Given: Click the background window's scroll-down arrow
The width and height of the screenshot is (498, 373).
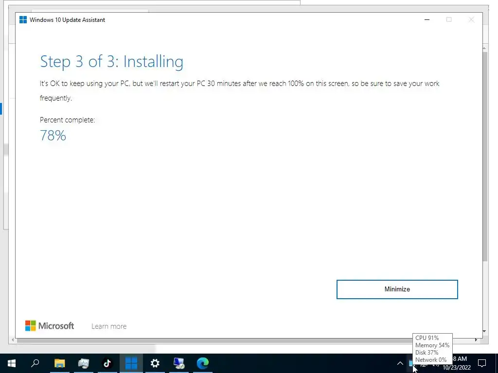Looking at the screenshot, I should (x=484, y=331).
